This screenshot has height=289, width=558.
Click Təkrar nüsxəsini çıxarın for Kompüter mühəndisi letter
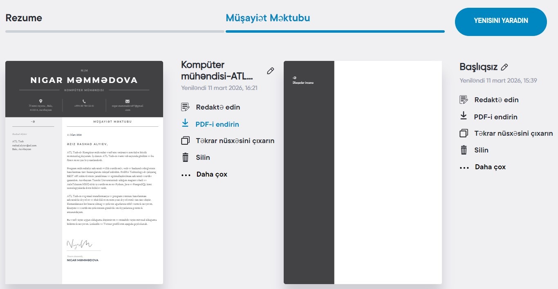235,141
